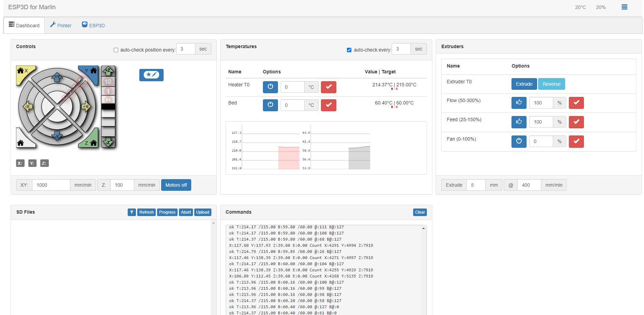Enable auto-check position checkbox
Viewport: 644px width, 315px height.
[x=116, y=50]
